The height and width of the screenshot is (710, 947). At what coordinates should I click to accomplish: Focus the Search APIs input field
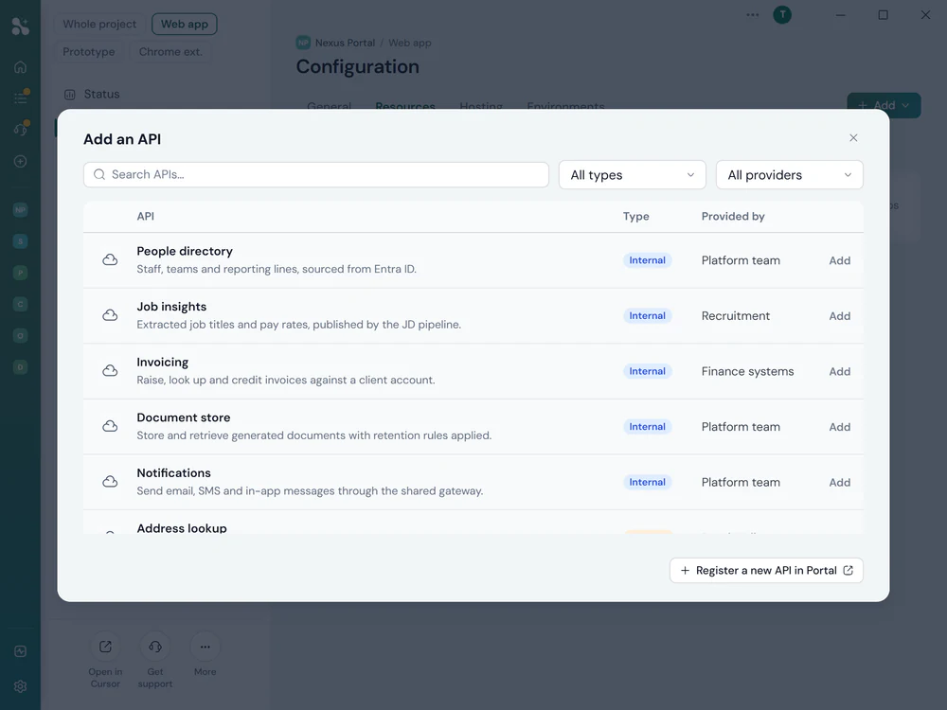(316, 174)
